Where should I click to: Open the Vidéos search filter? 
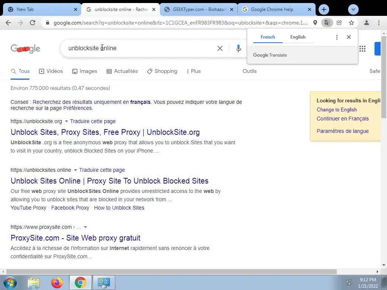click(x=51, y=71)
